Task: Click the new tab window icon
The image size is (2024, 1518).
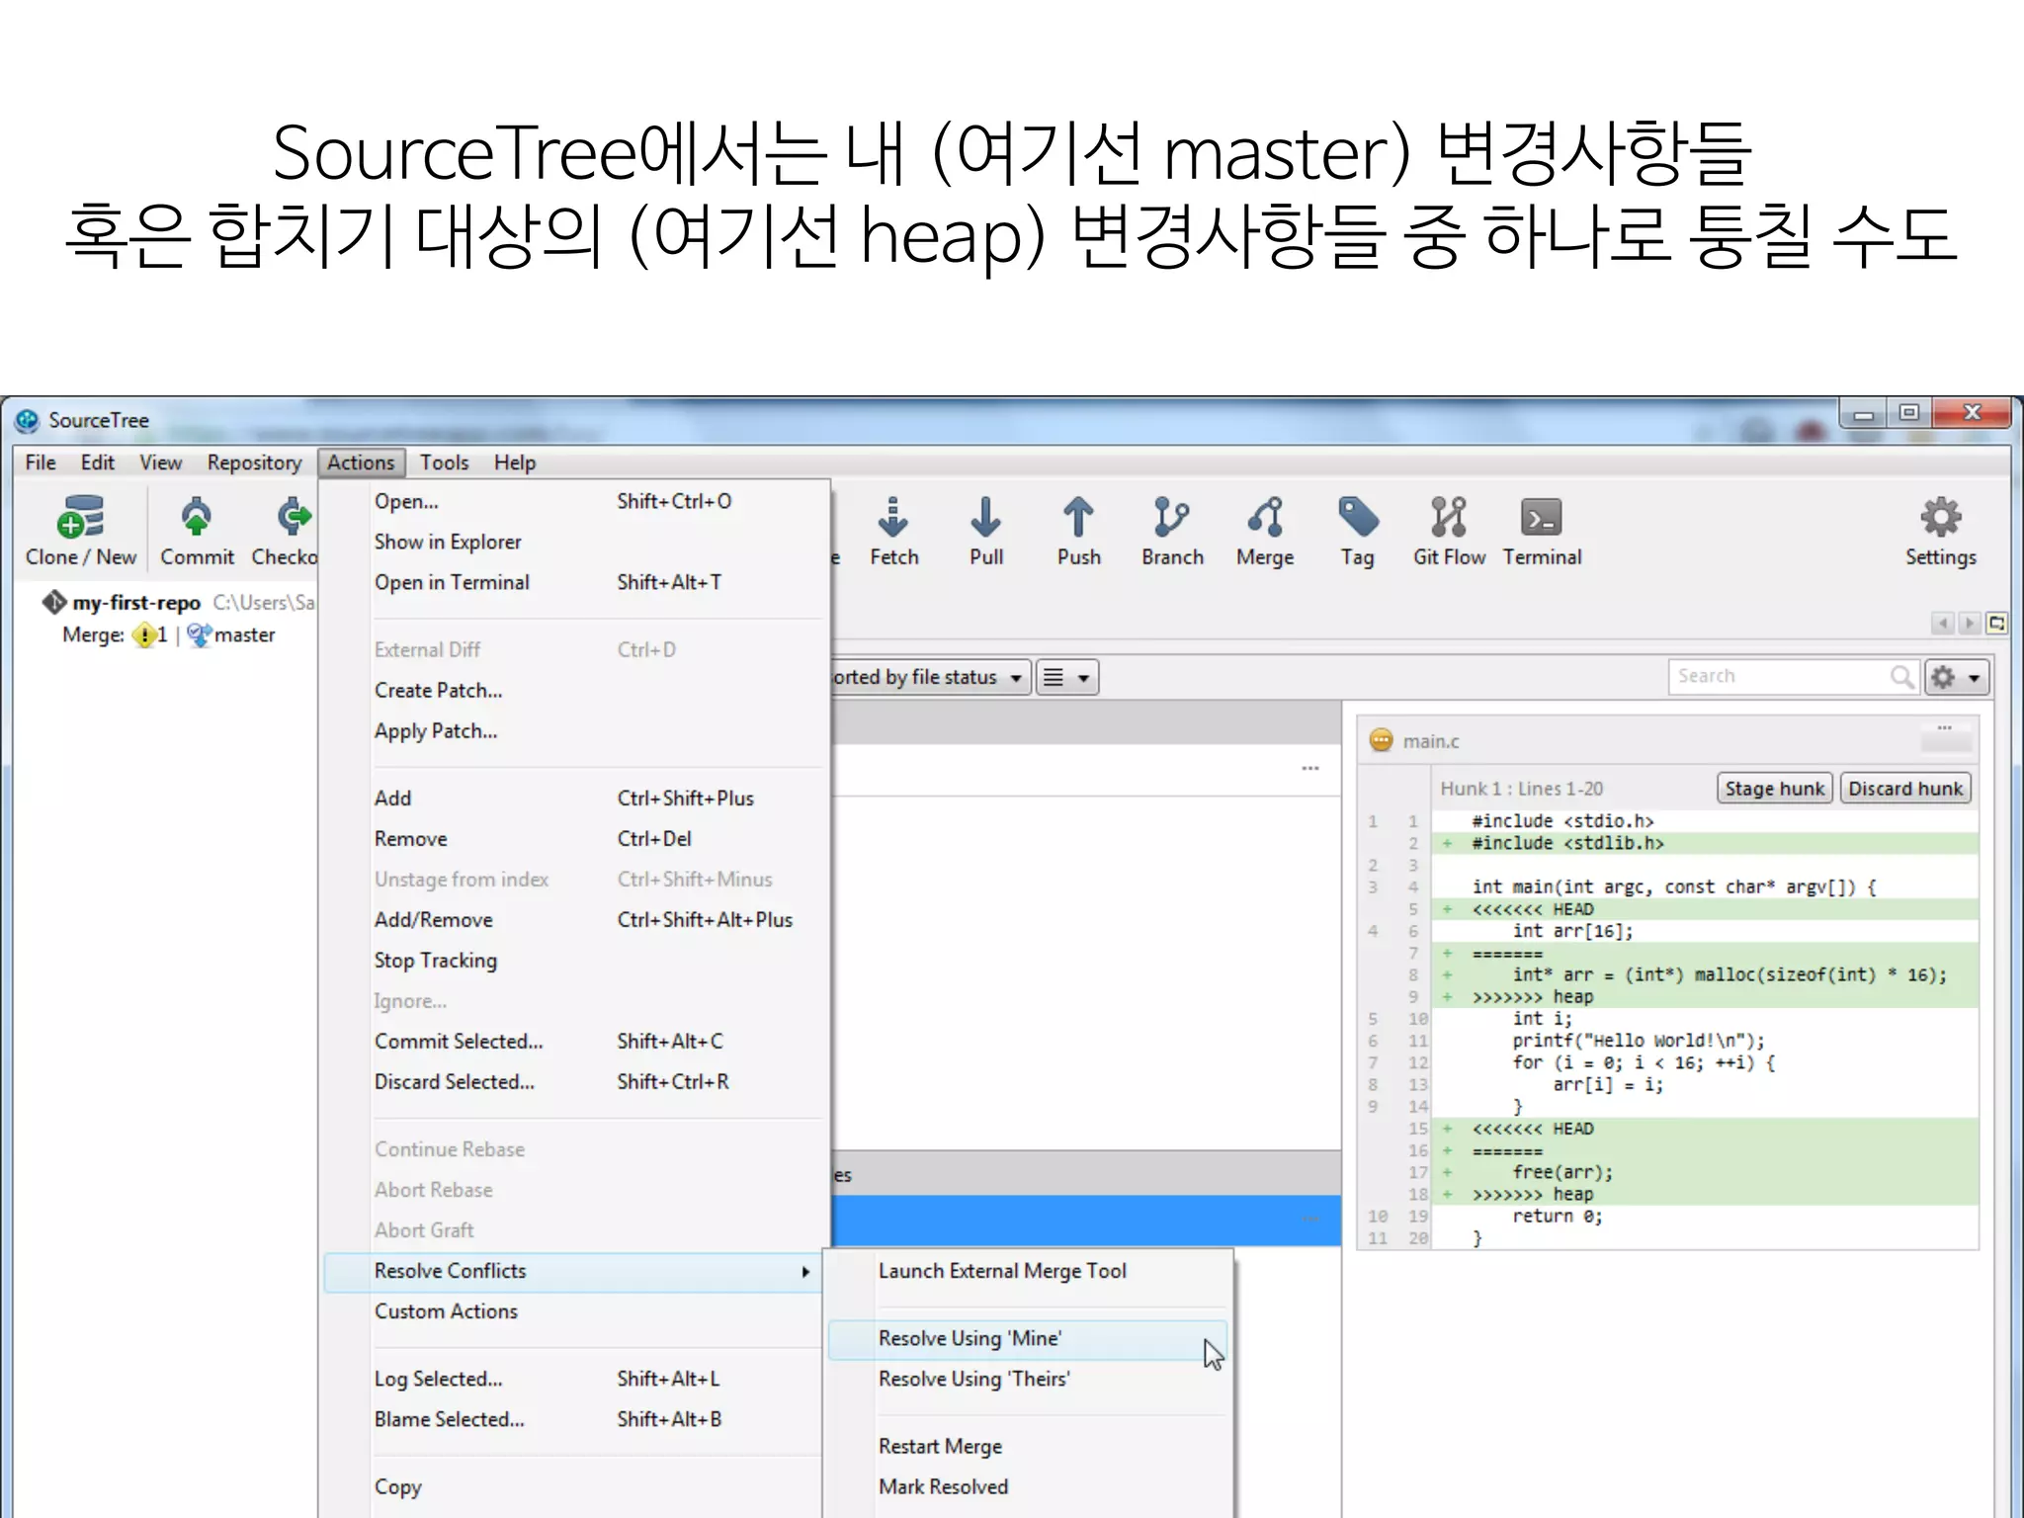Action: 1996,623
